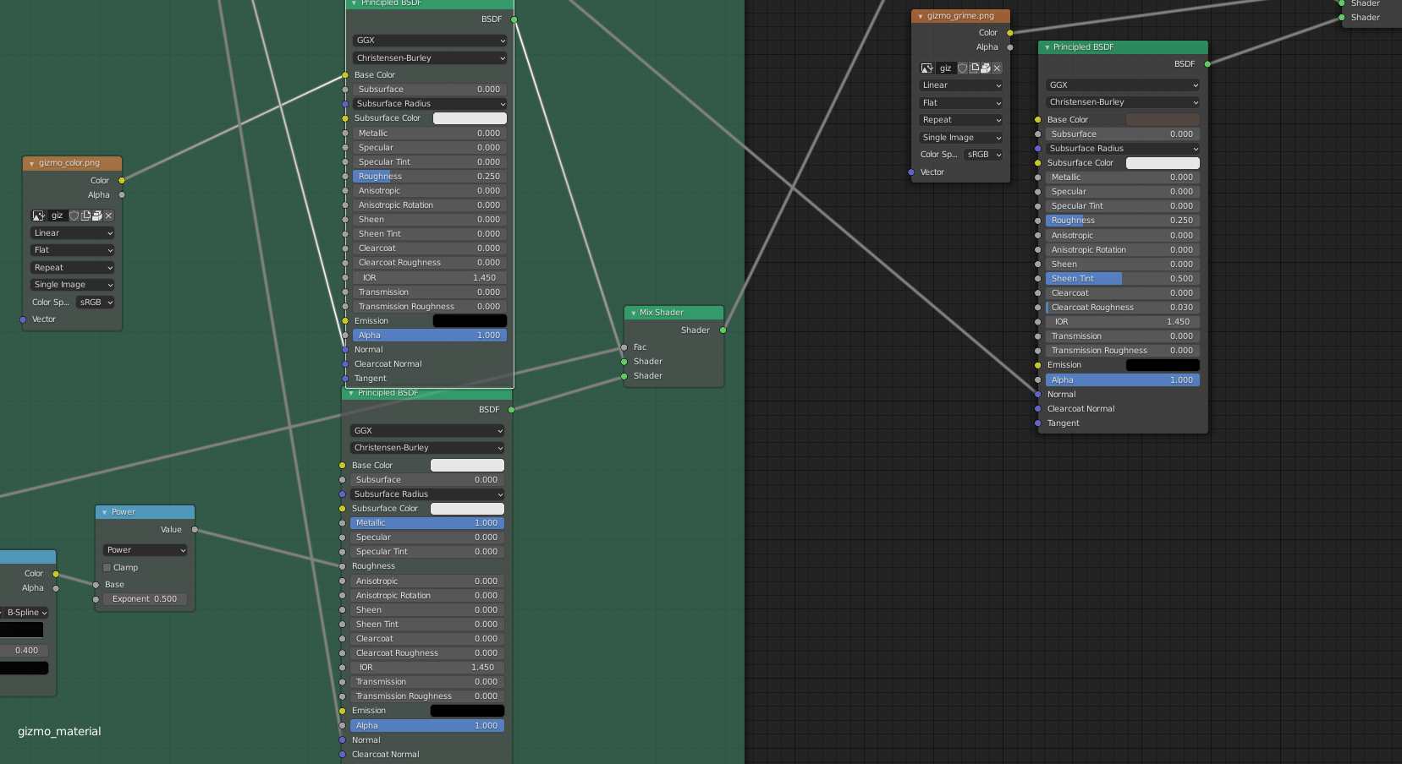Collapse the right Principled BSDF node
This screenshot has height=764, width=1402.
(x=1047, y=47)
